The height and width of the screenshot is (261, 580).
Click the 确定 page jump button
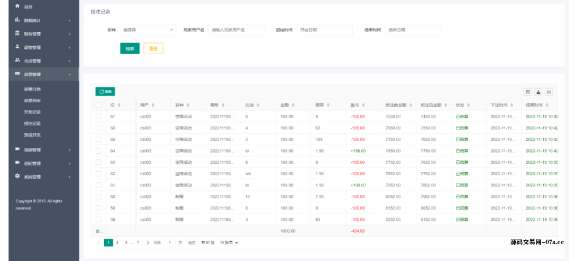191,242
